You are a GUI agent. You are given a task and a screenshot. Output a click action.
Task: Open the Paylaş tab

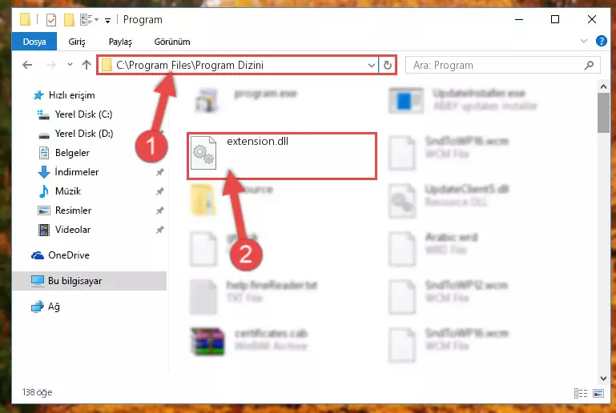(120, 42)
